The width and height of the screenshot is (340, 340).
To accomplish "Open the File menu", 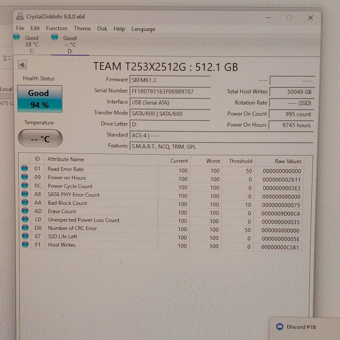I will coord(20,28).
